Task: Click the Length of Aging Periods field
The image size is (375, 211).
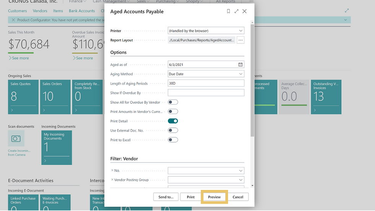Action: click(x=206, y=83)
